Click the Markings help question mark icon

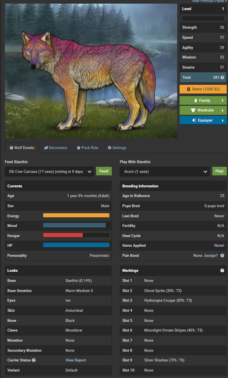(222, 270)
